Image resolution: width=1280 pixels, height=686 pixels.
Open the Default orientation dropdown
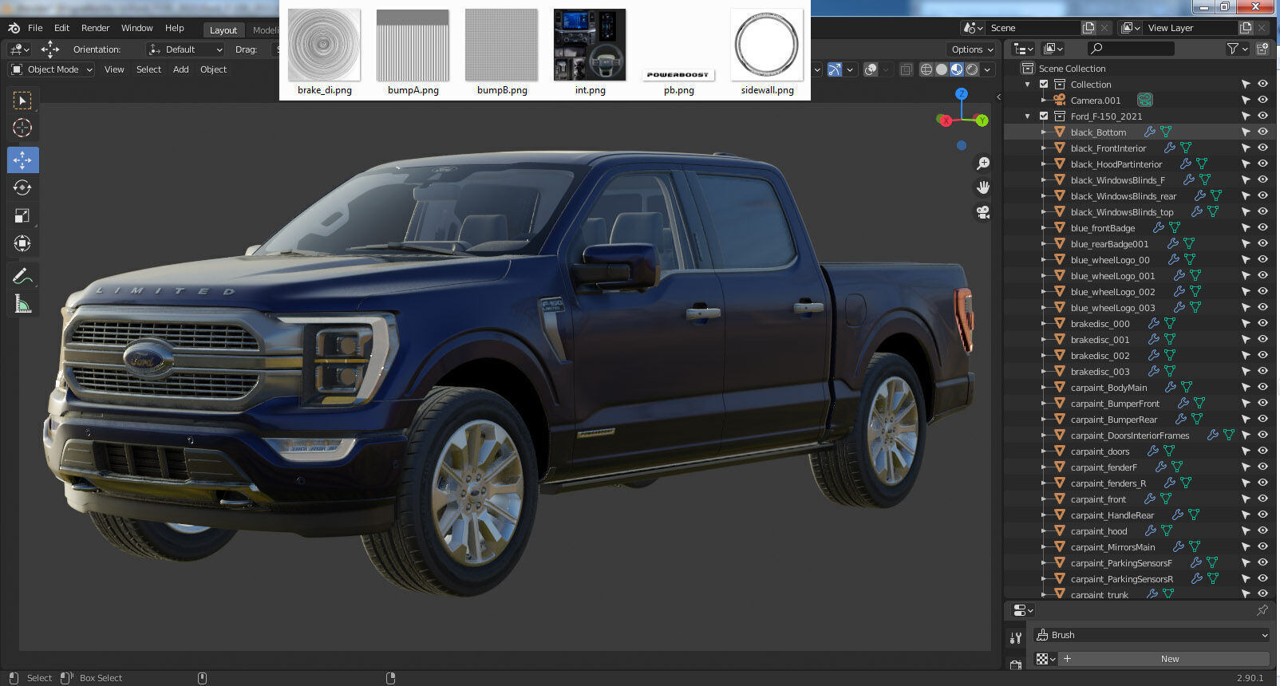pyautogui.click(x=186, y=49)
